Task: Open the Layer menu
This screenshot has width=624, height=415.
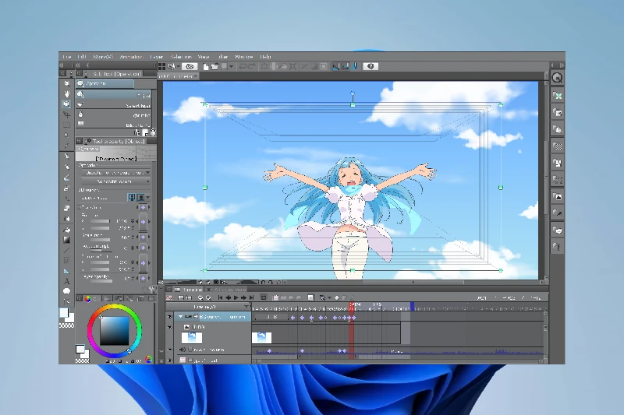Action: point(158,57)
